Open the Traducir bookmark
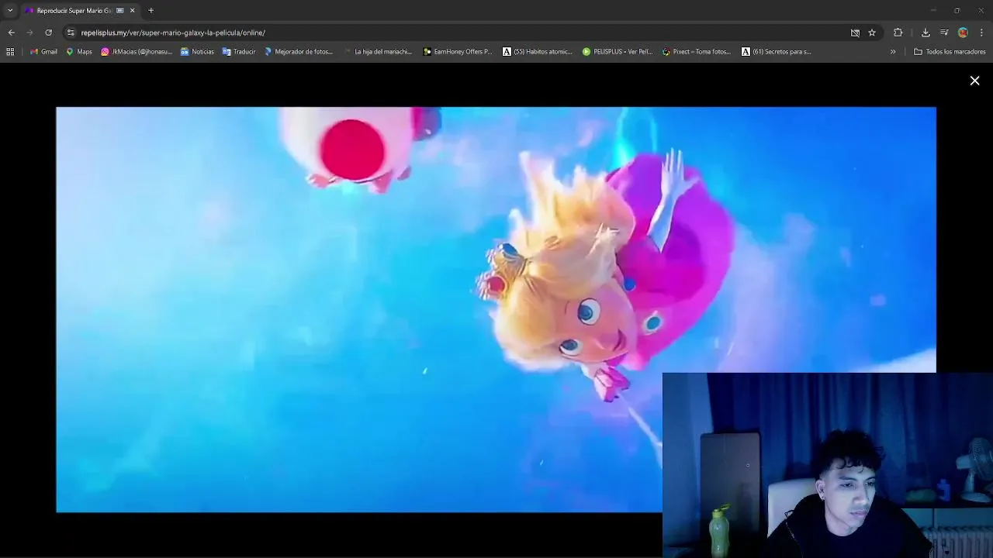 239,52
